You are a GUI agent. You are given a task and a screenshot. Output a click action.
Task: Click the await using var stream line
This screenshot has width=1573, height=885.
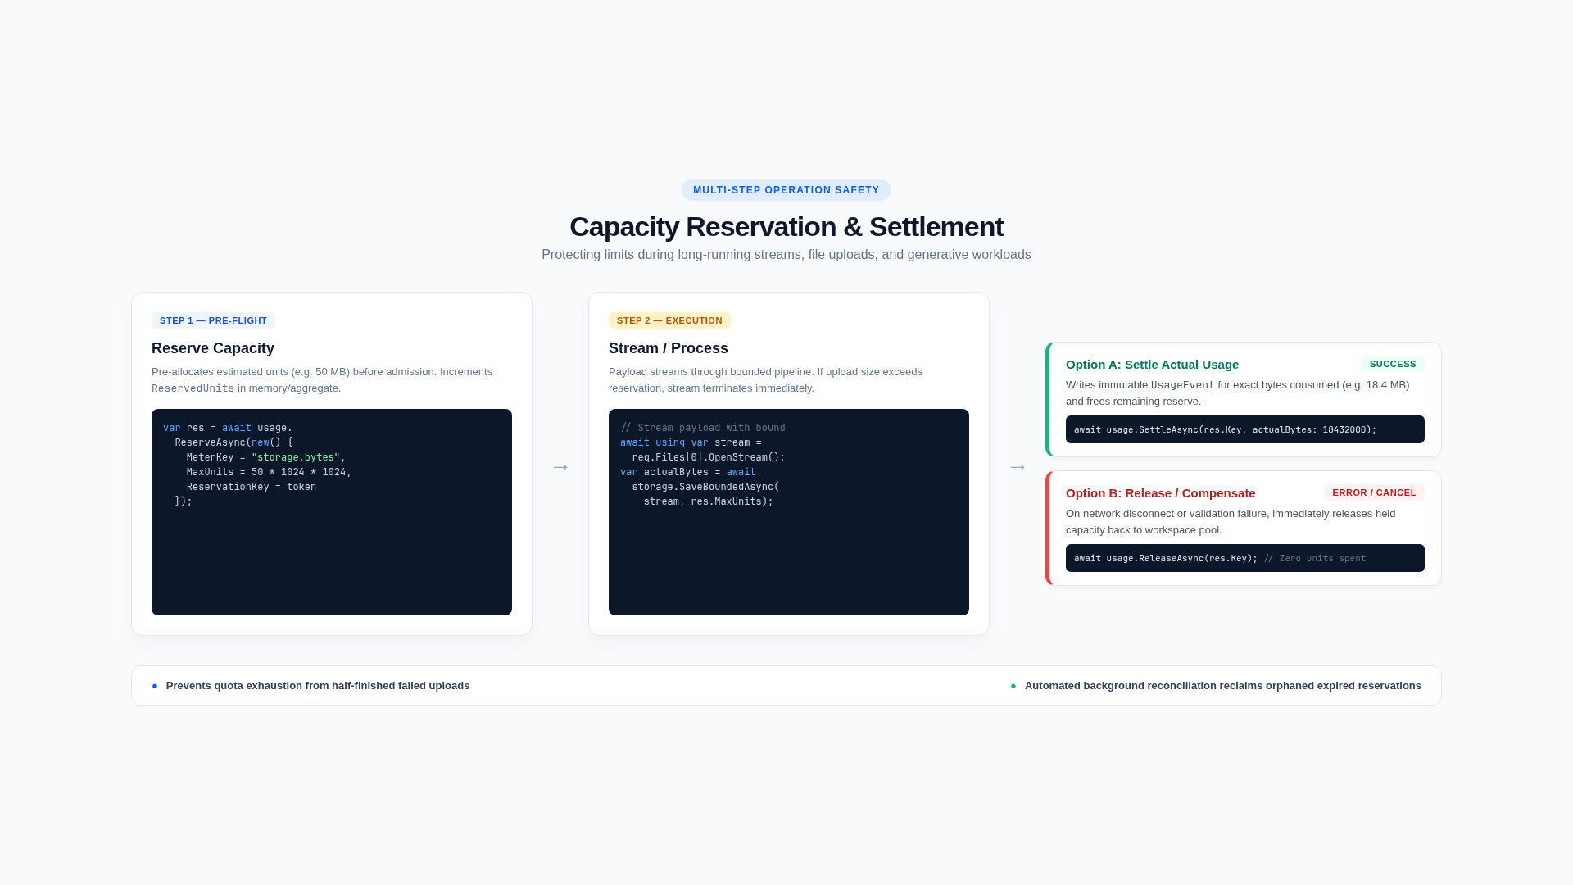click(691, 442)
